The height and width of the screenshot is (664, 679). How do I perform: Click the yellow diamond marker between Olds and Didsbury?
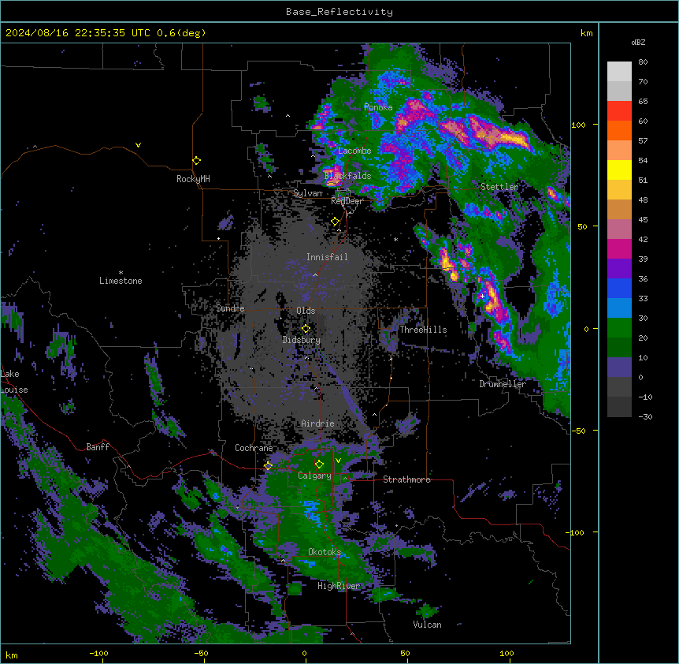pos(306,328)
